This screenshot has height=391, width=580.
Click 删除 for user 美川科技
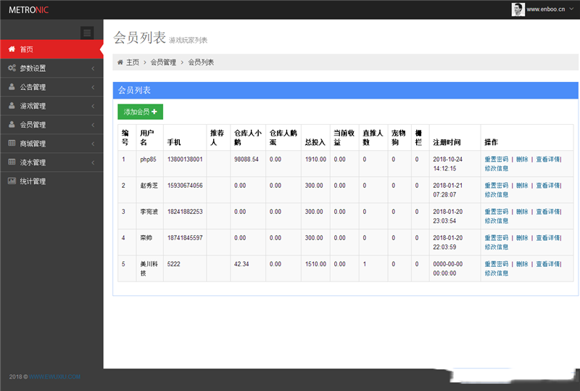pyautogui.click(x=522, y=264)
